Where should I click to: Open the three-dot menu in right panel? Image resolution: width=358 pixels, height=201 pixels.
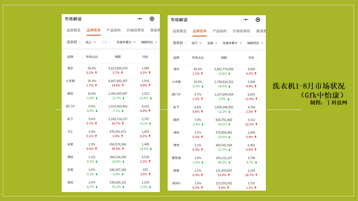pos(246,20)
